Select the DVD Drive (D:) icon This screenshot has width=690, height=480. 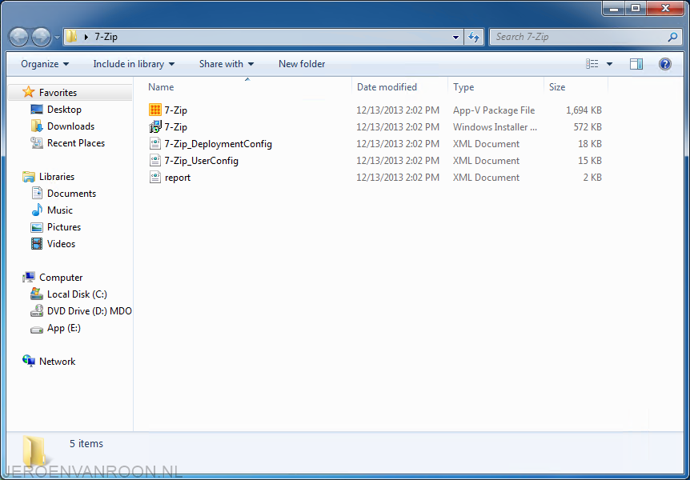(37, 311)
